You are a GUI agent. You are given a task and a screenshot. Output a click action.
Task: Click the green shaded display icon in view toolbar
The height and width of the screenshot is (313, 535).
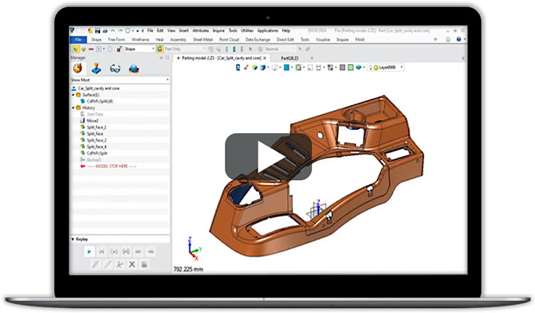pyautogui.click(x=350, y=67)
